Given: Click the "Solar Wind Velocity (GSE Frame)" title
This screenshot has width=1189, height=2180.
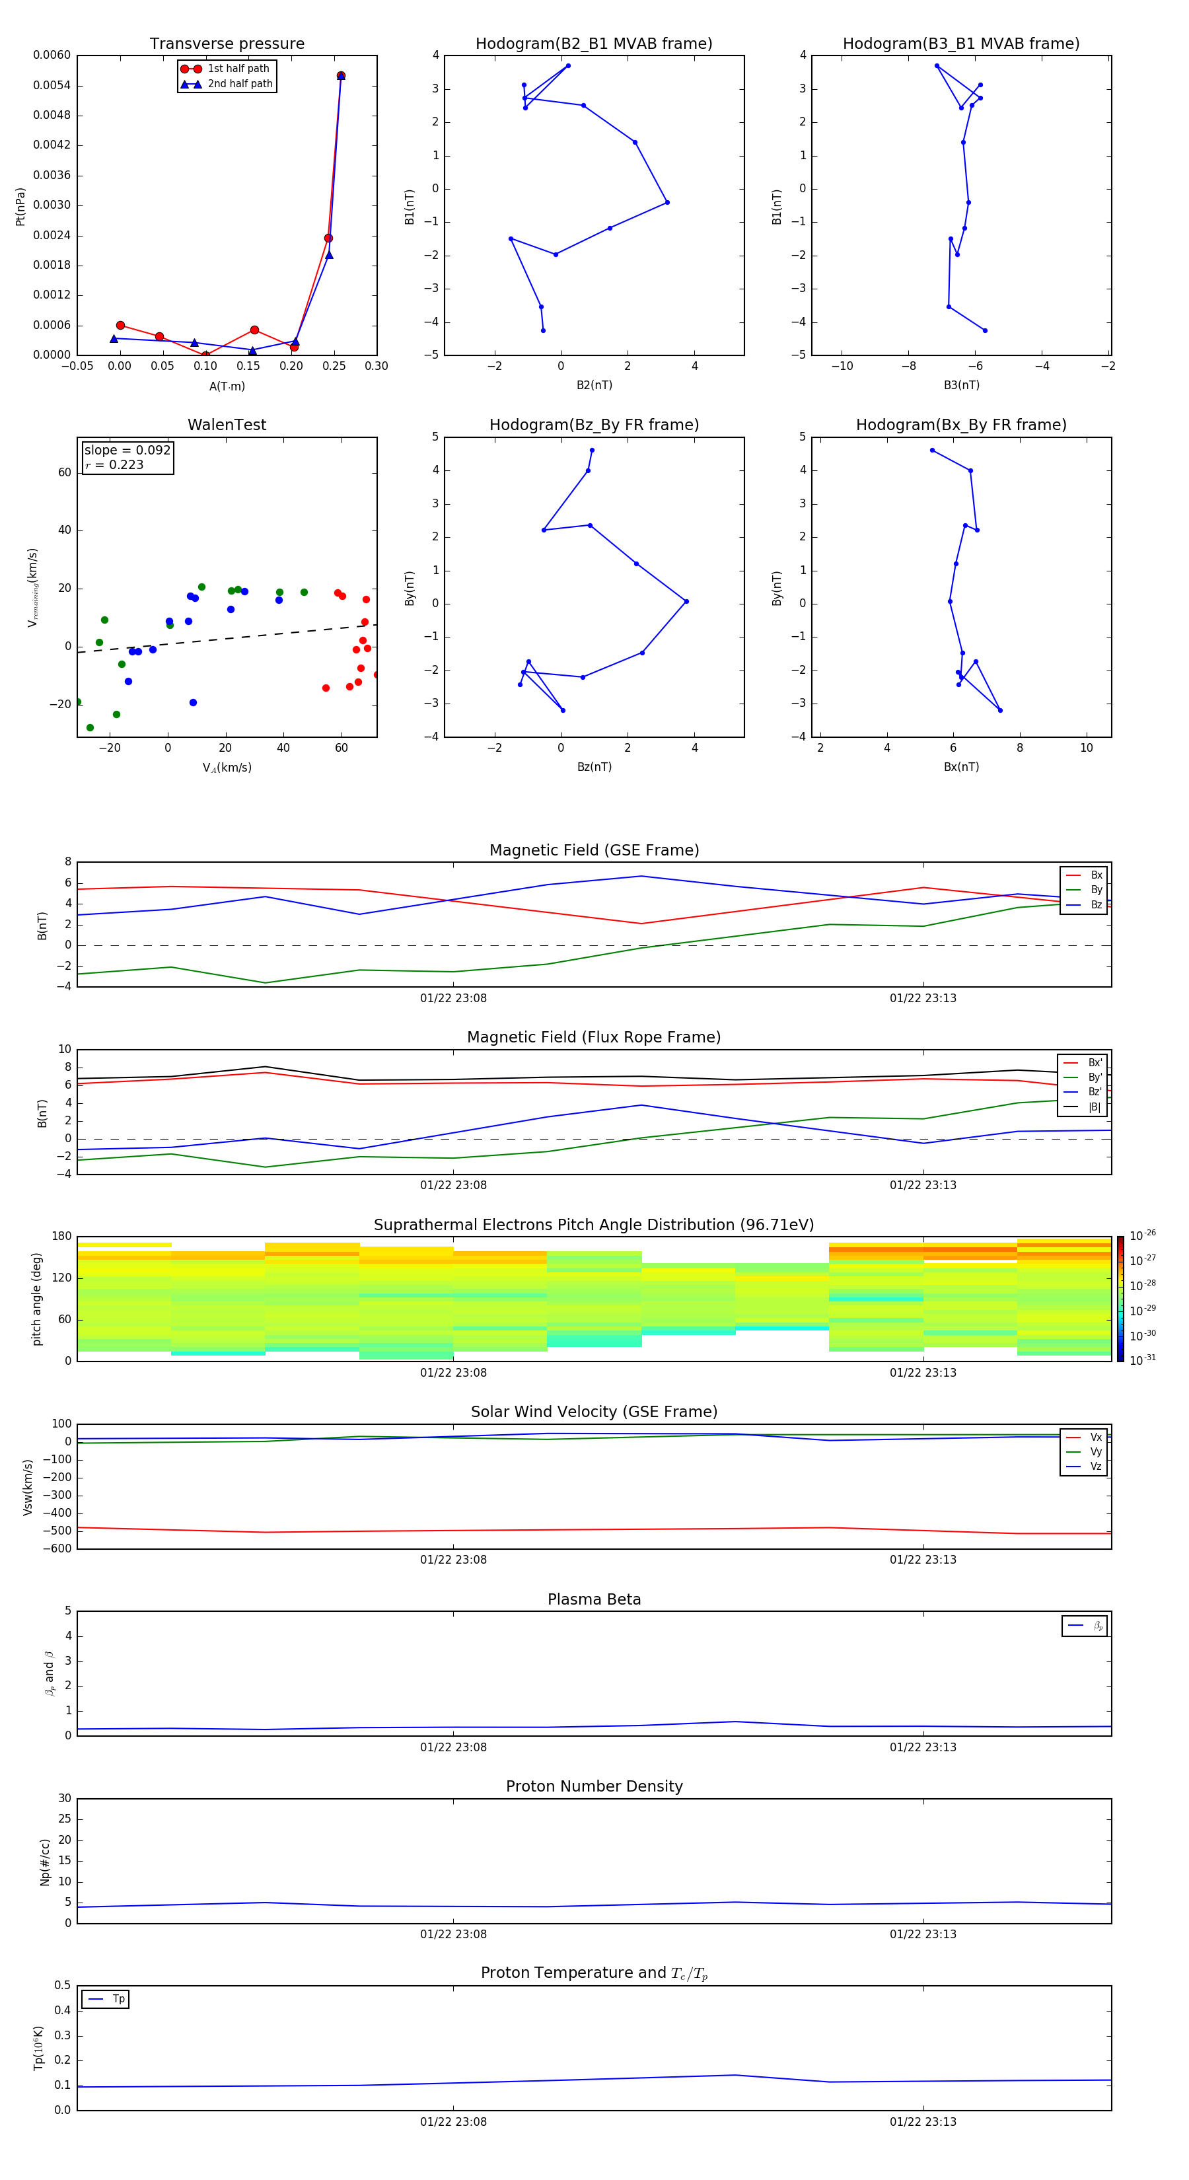Looking at the screenshot, I should [x=594, y=1412].
